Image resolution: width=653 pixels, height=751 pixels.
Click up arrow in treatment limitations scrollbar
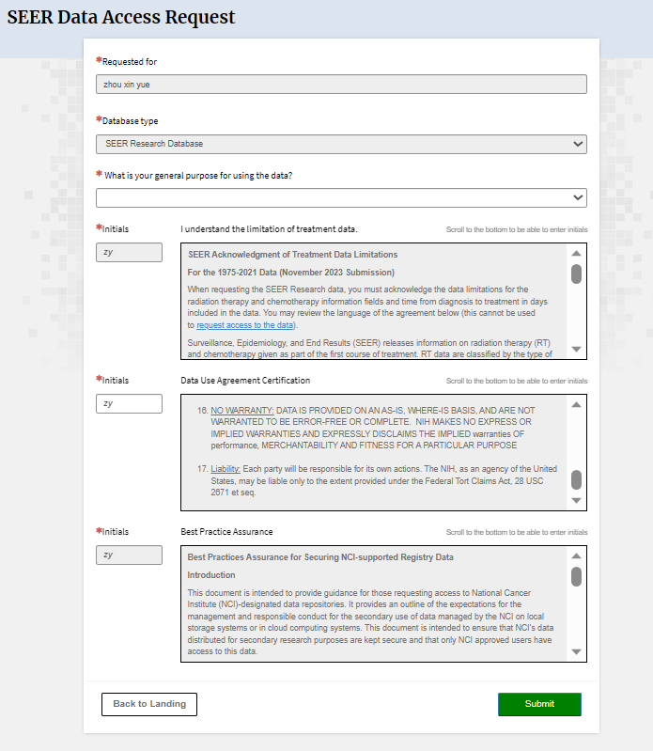(576, 254)
